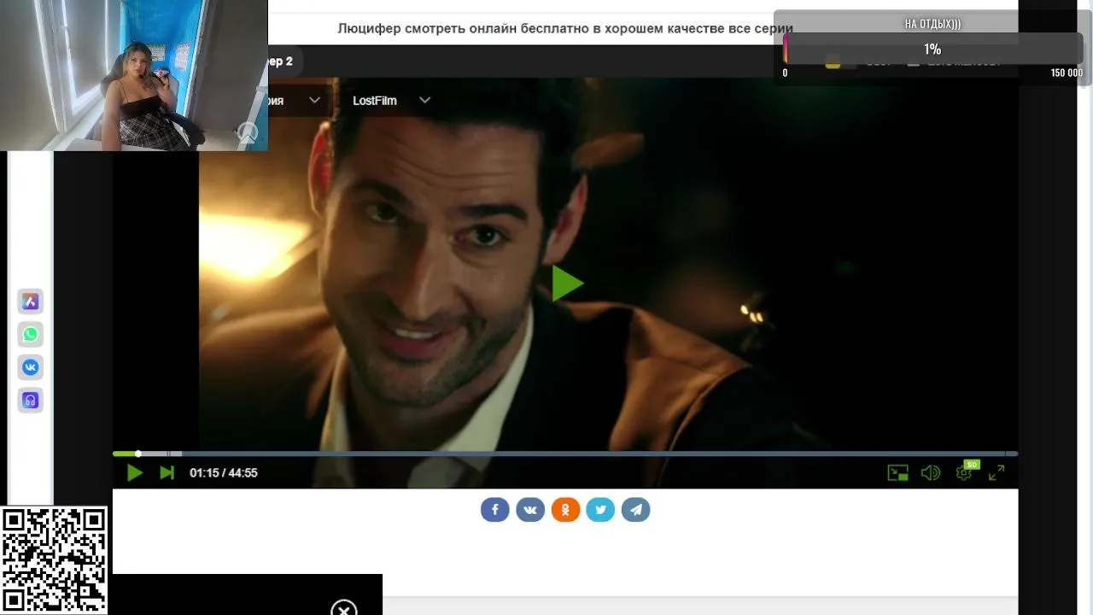This screenshot has width=1093, height=615.
Task: Share on Facebook
Action: 494,510
